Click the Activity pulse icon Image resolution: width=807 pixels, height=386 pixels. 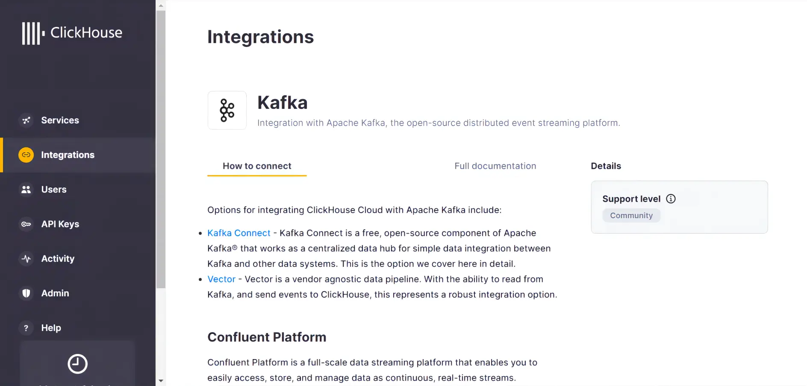click(26, 259)
